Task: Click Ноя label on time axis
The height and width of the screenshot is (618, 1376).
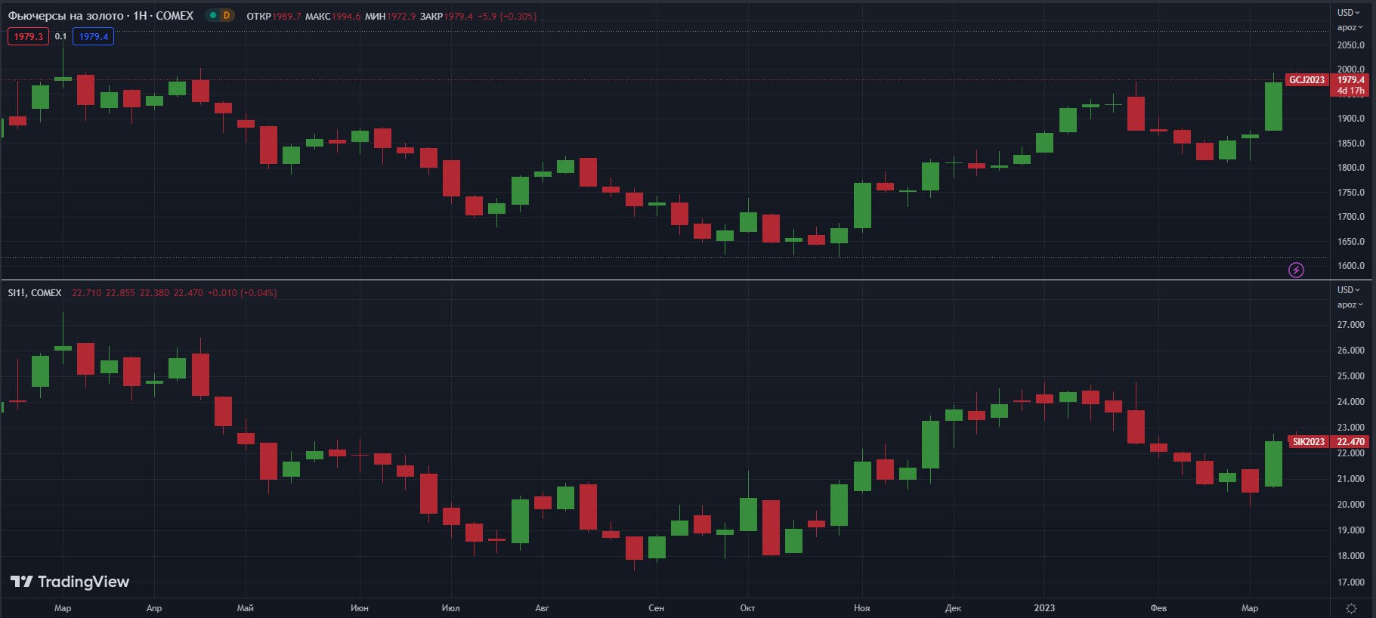Action: click(x=861, y=608)
